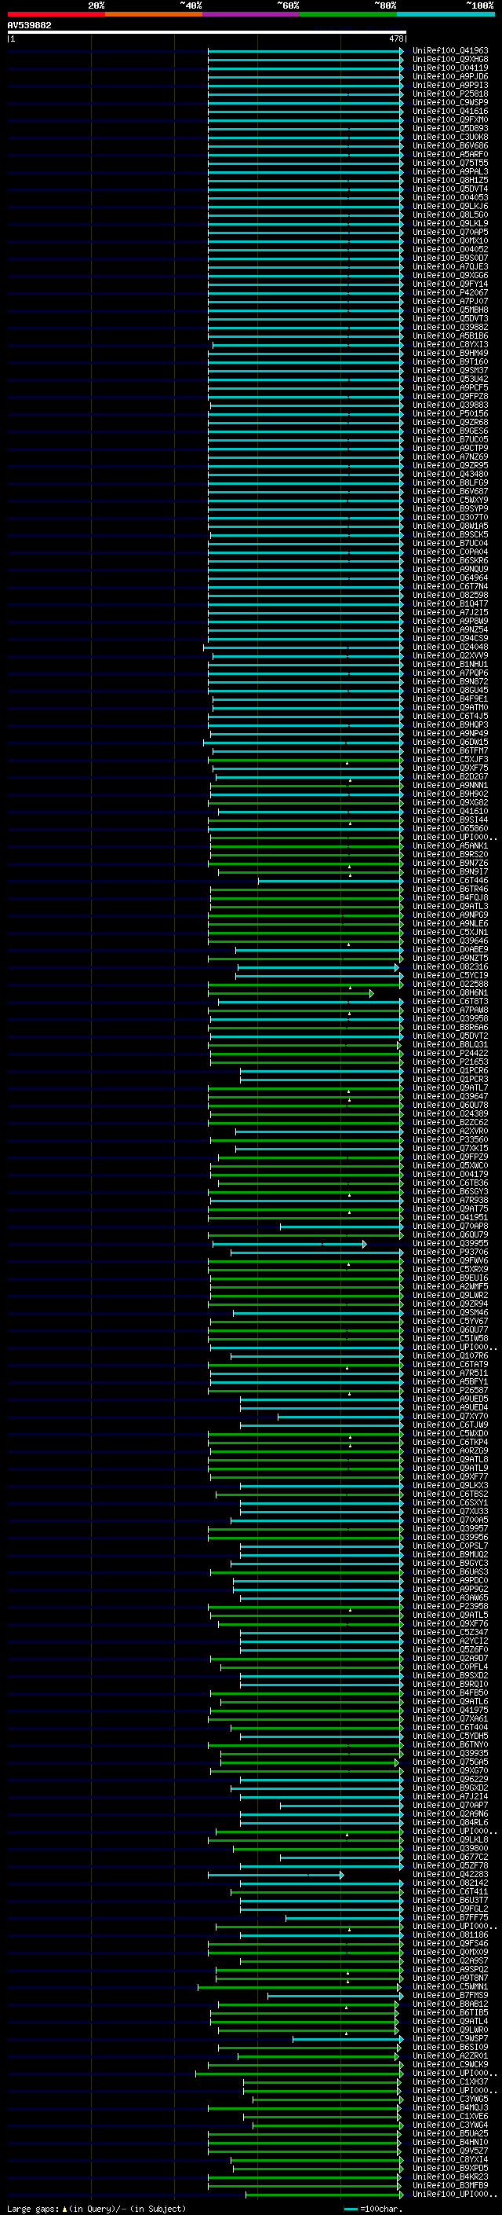Select label UniRef100_Q39882
The width and height of the screenshot is (502, 2215).
pos(450,328)
